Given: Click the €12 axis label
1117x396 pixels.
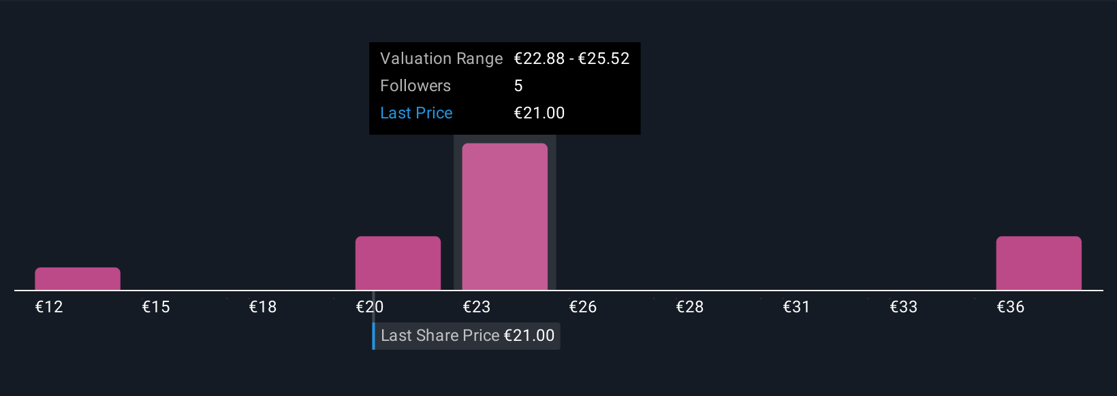Looking at the screenshot, I should click(x=49, y=307).
